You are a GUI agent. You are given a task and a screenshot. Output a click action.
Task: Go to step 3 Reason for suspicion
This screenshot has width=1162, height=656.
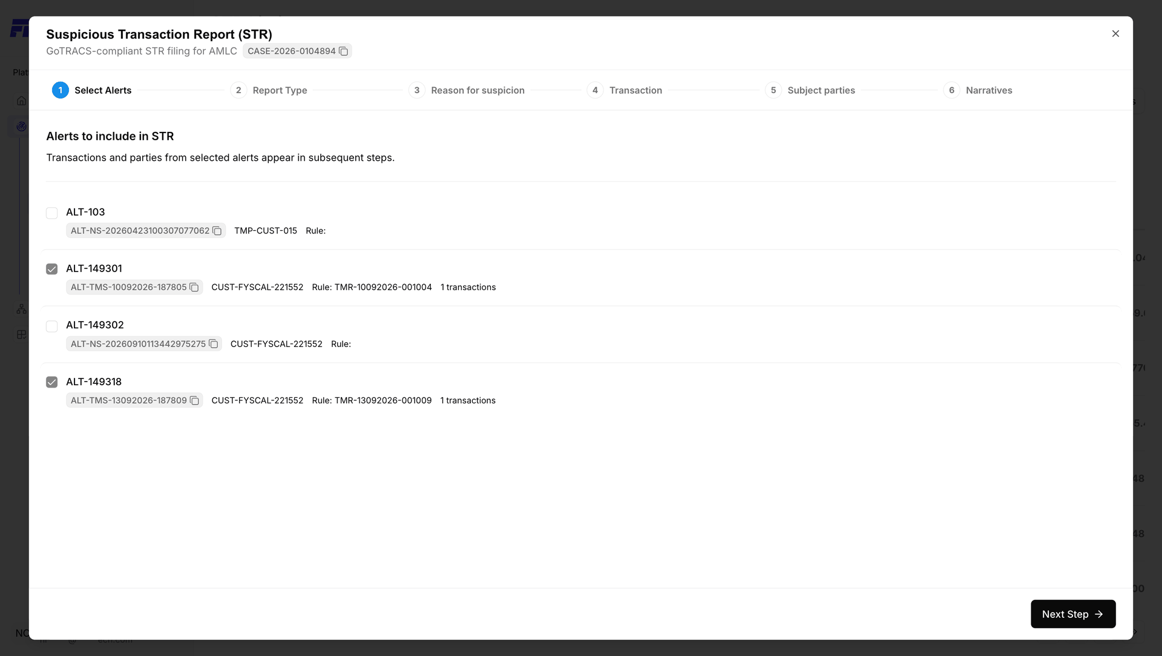tap(467, 90)
